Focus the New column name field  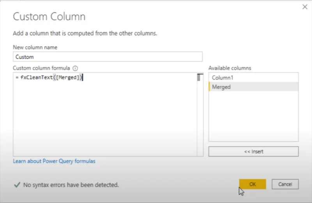(x=108, y=57)
